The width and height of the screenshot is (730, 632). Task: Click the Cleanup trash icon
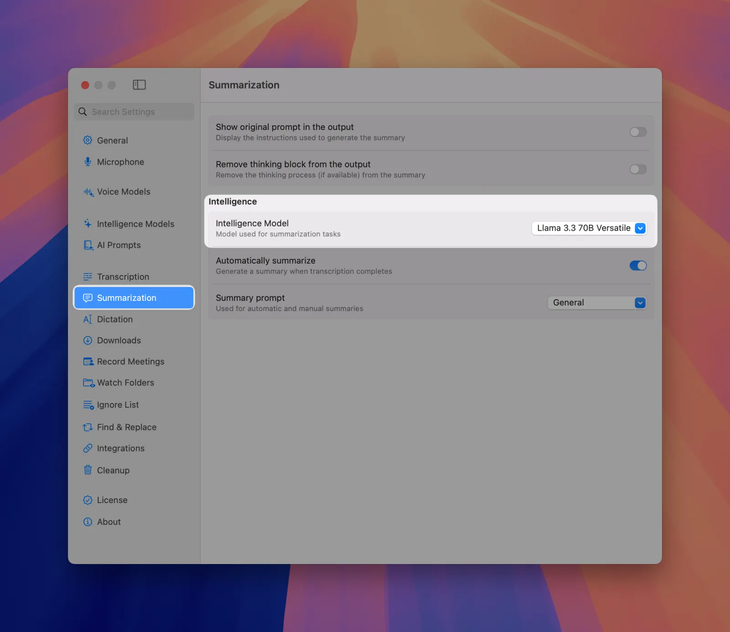coord(88,470)
